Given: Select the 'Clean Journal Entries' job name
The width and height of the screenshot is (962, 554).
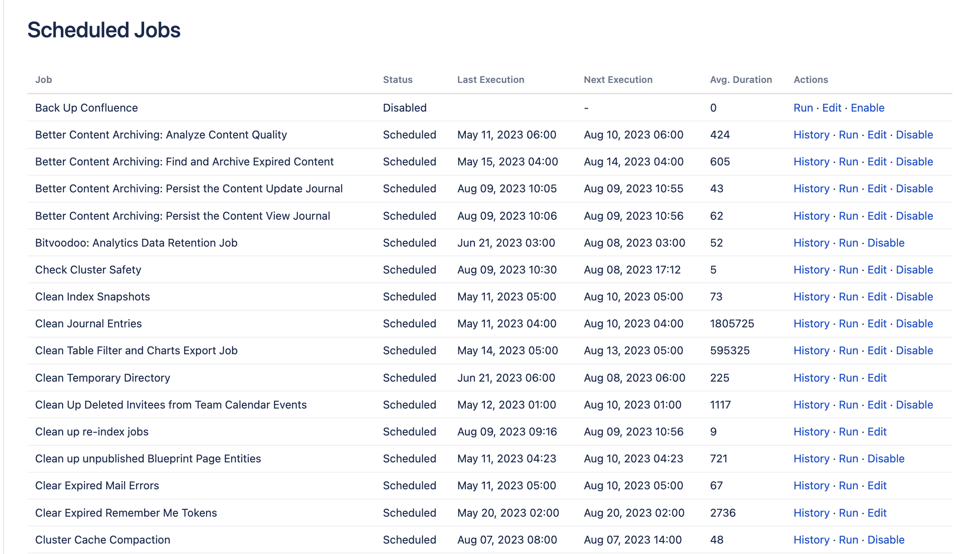Looking at the screenshot, I should (88, 323).
